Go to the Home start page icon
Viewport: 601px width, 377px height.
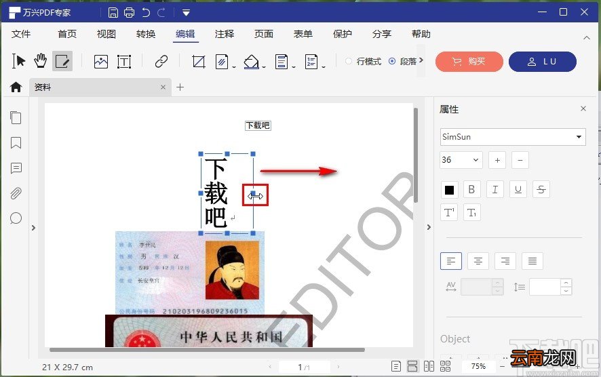[x=16, y=87]
